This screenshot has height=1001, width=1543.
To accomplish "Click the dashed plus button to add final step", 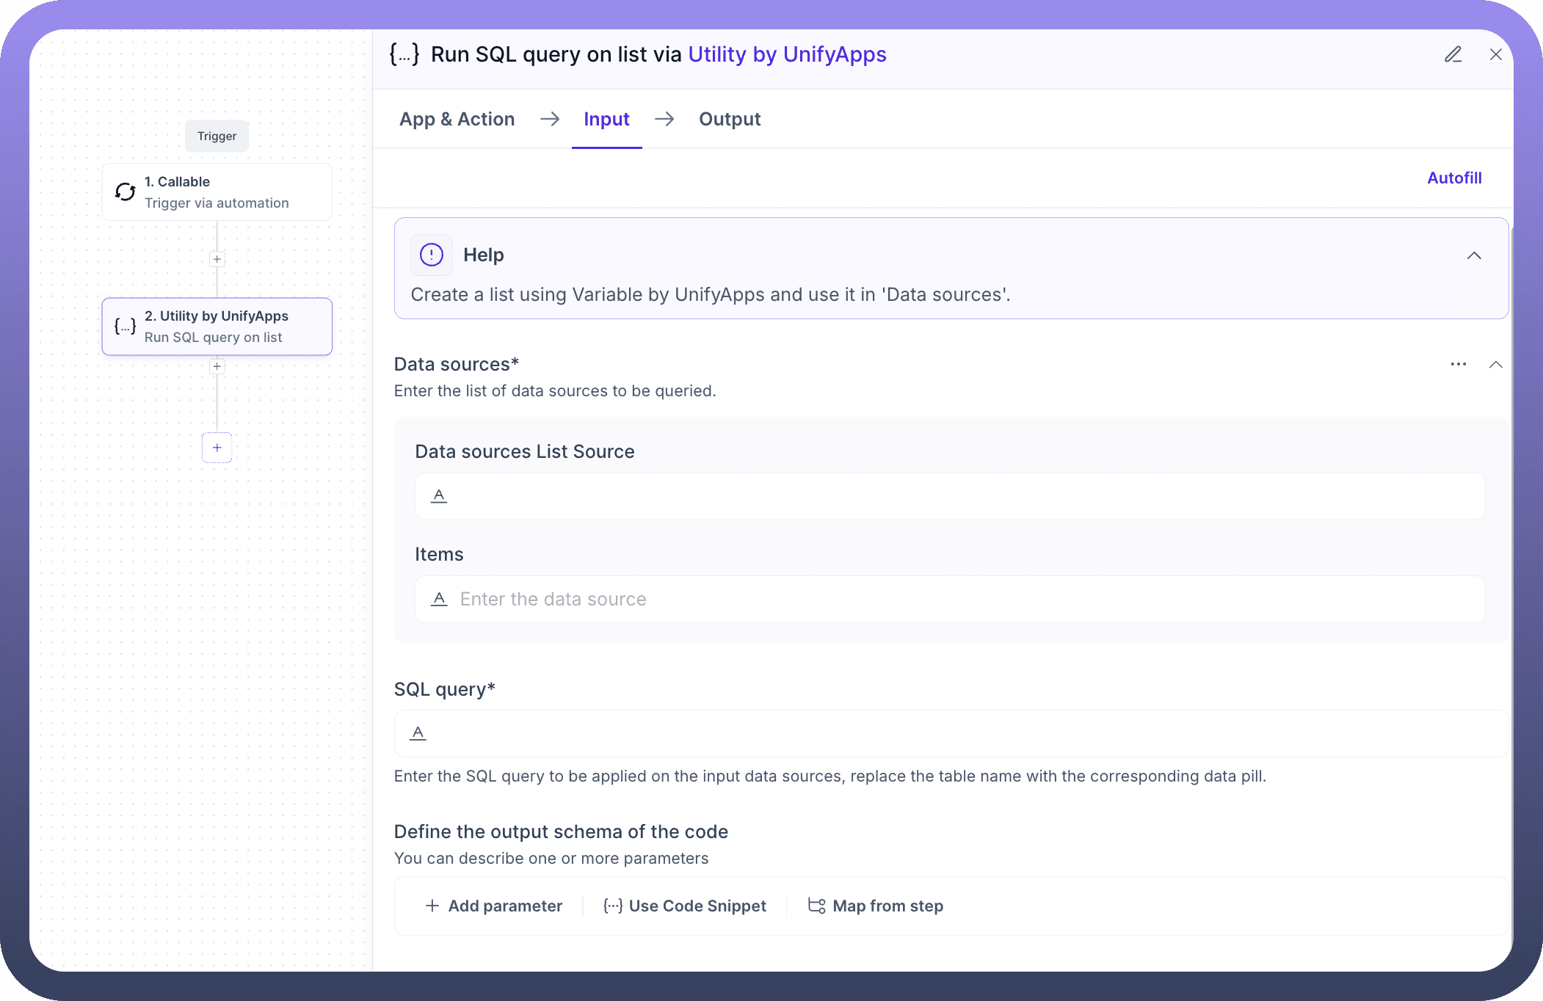I will point(217,448).
